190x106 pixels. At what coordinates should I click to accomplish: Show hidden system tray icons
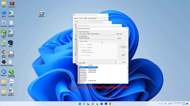click(x=159, y=104)
